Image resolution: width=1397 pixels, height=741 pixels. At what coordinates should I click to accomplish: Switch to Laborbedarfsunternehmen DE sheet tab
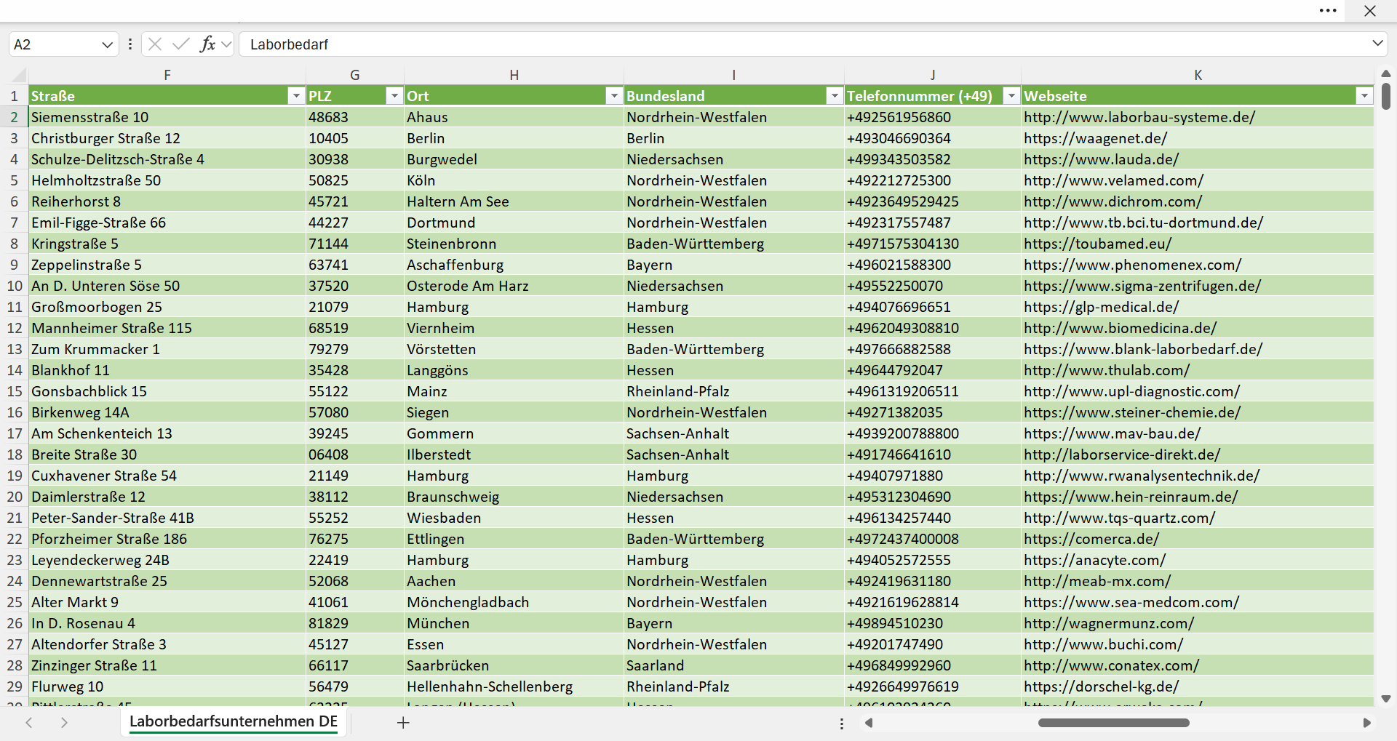point(234,721)
